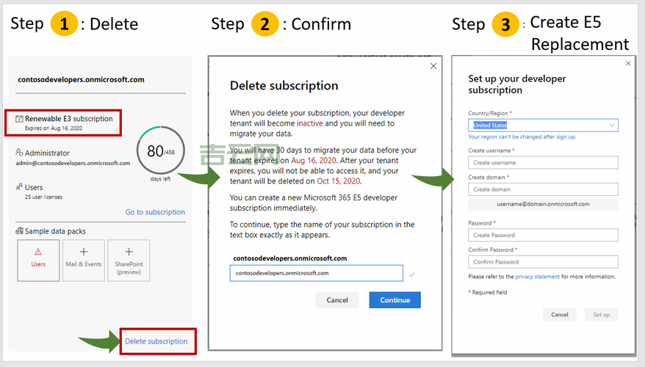The width and height of the screenshot is (645, 367).
Task: Close the Delete subscription dialog
Action: click(433, 66)
